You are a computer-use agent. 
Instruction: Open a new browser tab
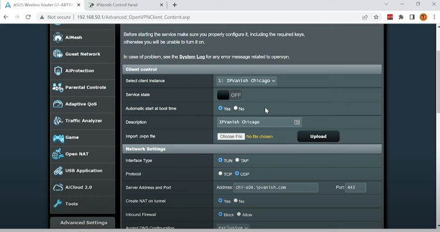(175, 5)
